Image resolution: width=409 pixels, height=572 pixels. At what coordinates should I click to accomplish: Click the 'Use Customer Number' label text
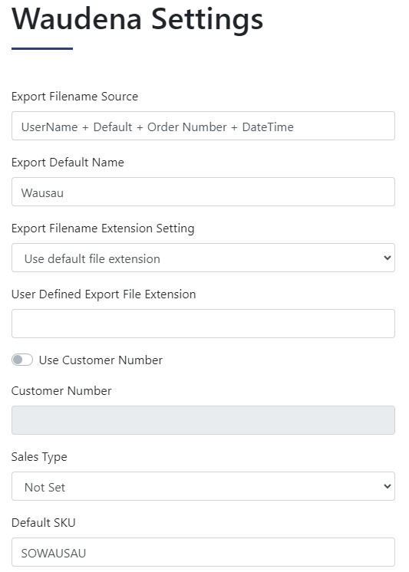click(x=101, y=360)
